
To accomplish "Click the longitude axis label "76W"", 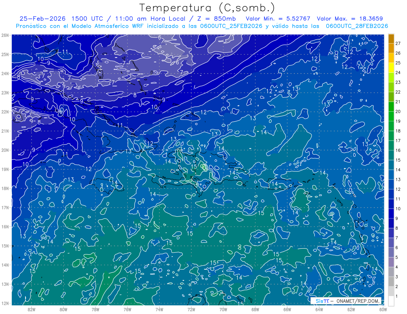I will 127,309.
